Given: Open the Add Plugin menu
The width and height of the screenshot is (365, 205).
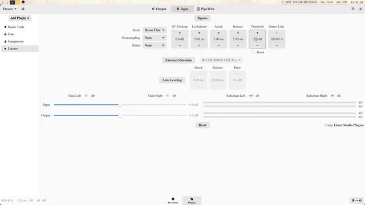Looking at the screenshot, I should [x=20, y=18].
